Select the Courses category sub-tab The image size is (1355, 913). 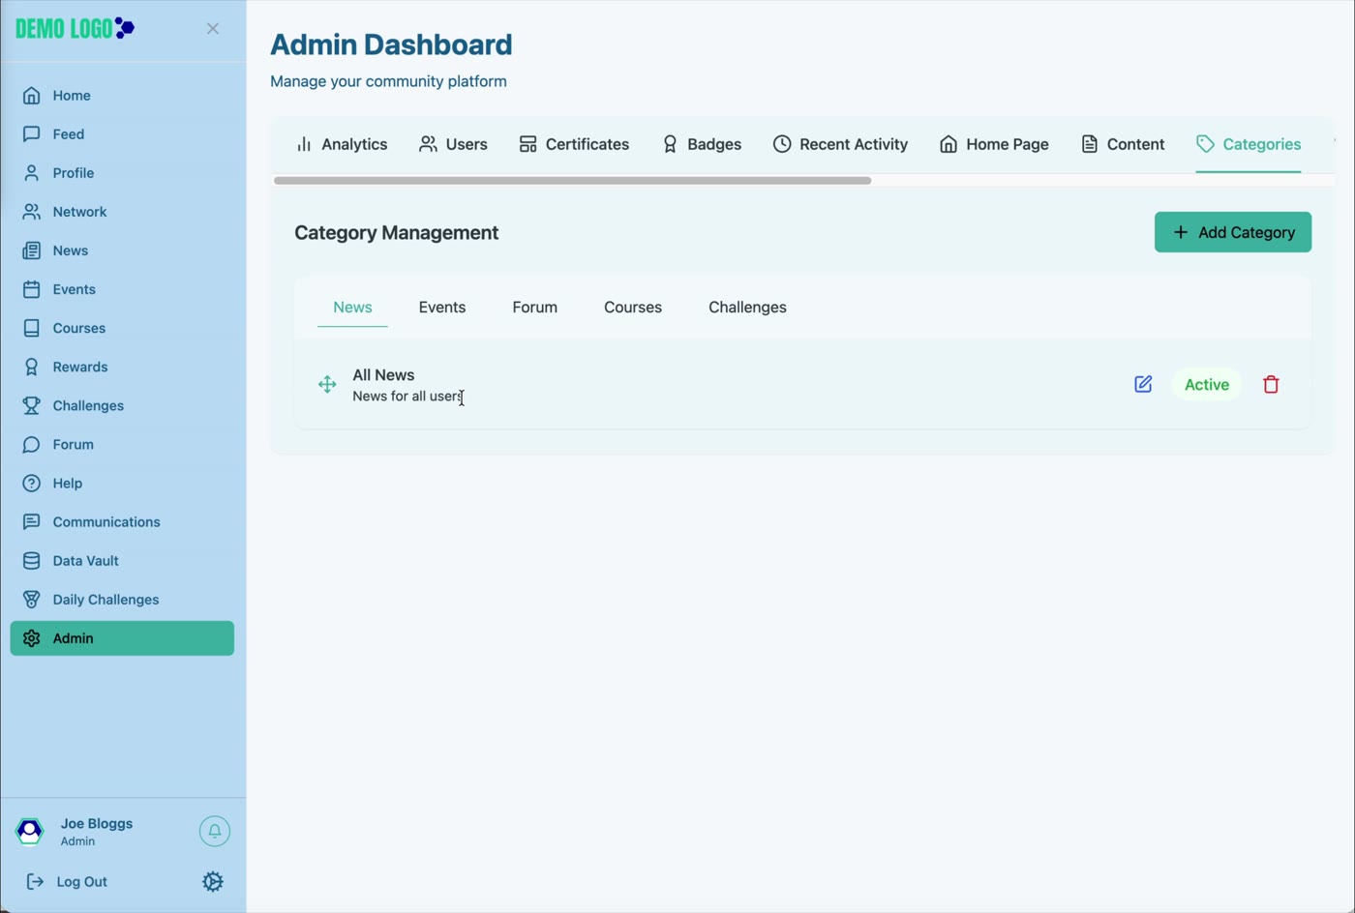tap(633, 308)
